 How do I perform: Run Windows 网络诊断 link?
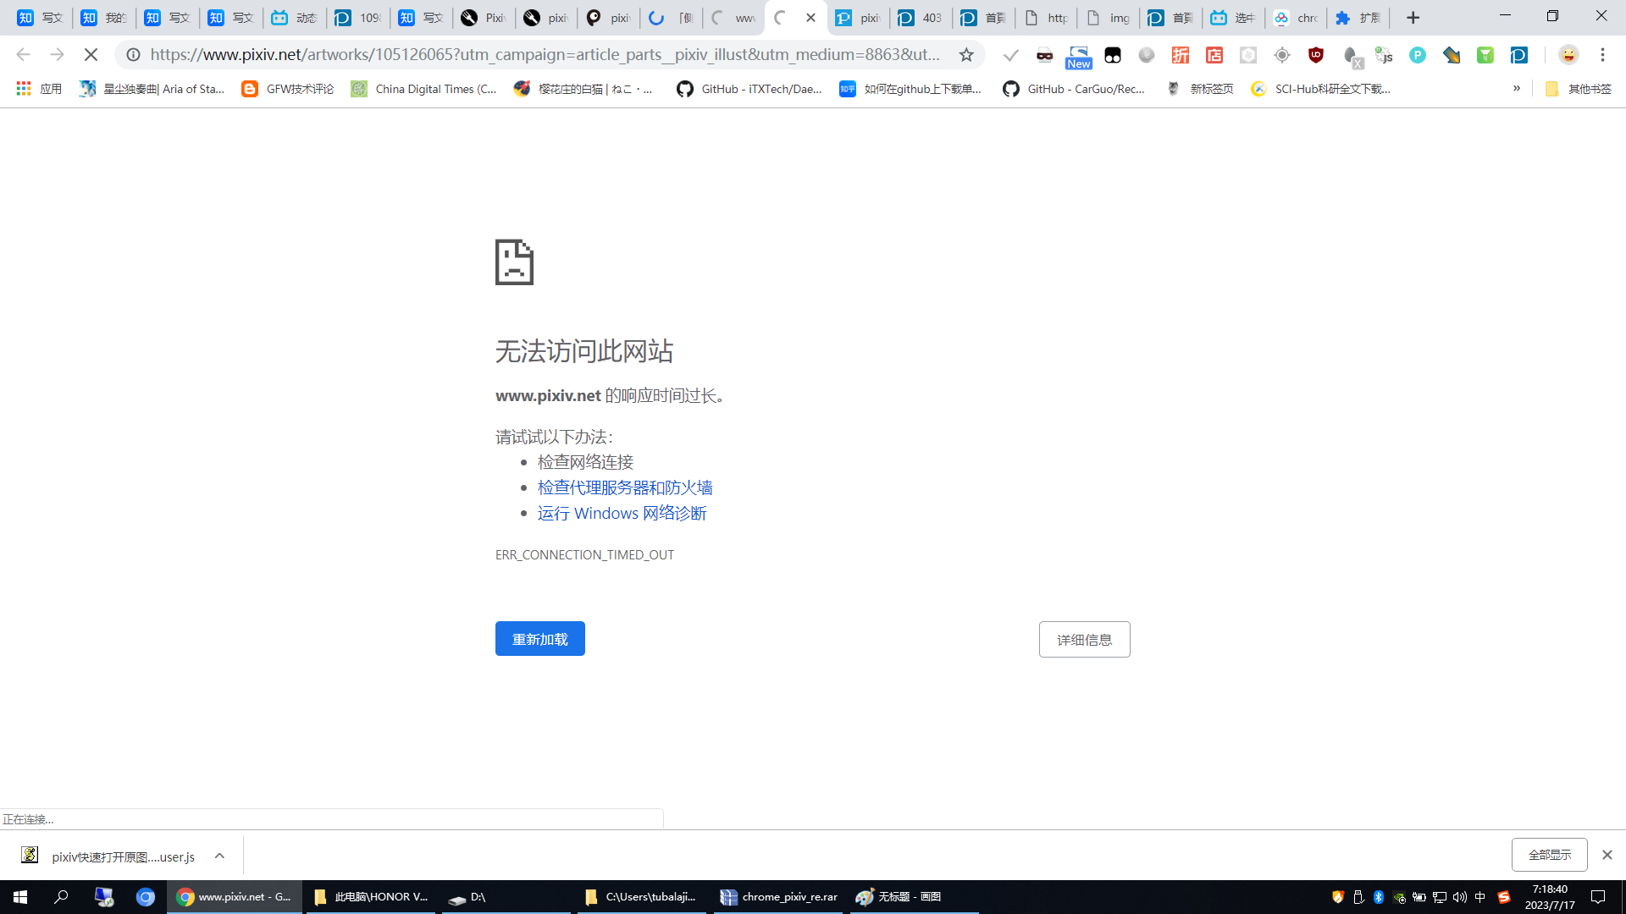click(622, 513)
